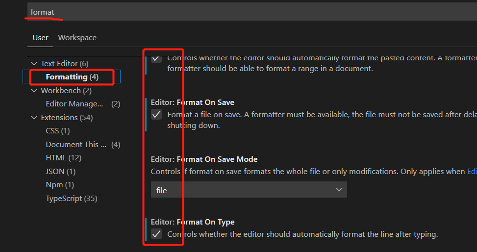Click the blue link in Format On Save Mode description

(x=472, y=172)
